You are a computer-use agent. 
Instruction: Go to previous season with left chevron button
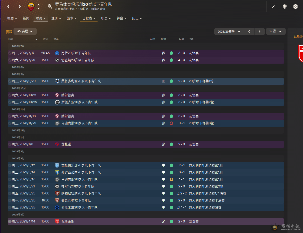(249, 32)
